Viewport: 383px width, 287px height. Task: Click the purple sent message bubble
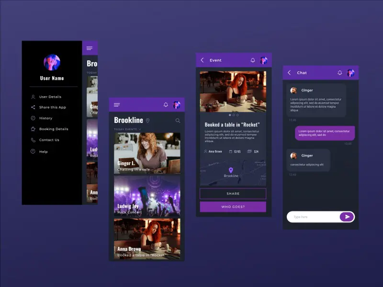(325, 133)
